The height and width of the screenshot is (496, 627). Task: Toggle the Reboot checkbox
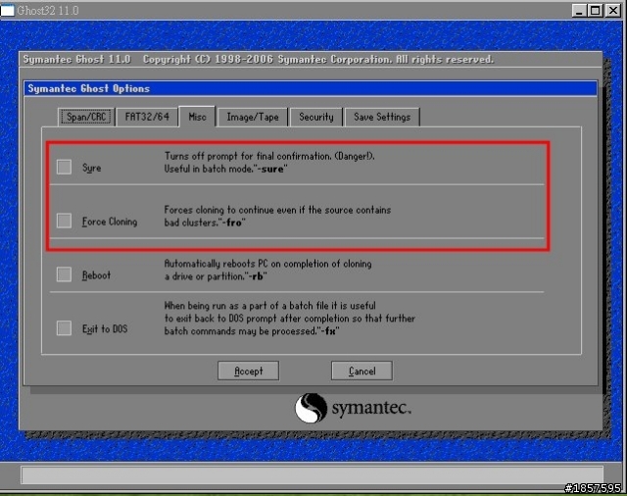tap(64, 274)
